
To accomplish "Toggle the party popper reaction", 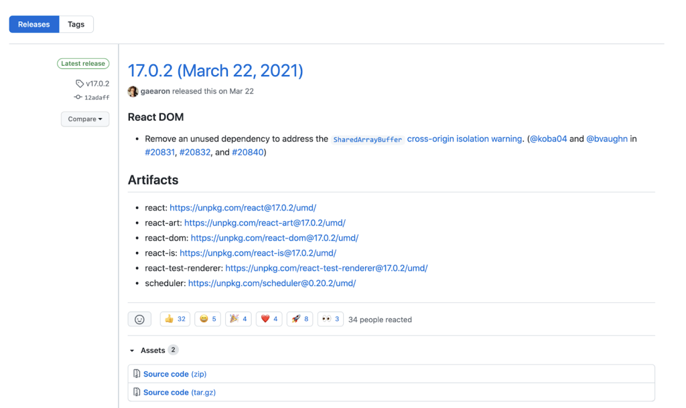I will point(239,320).
